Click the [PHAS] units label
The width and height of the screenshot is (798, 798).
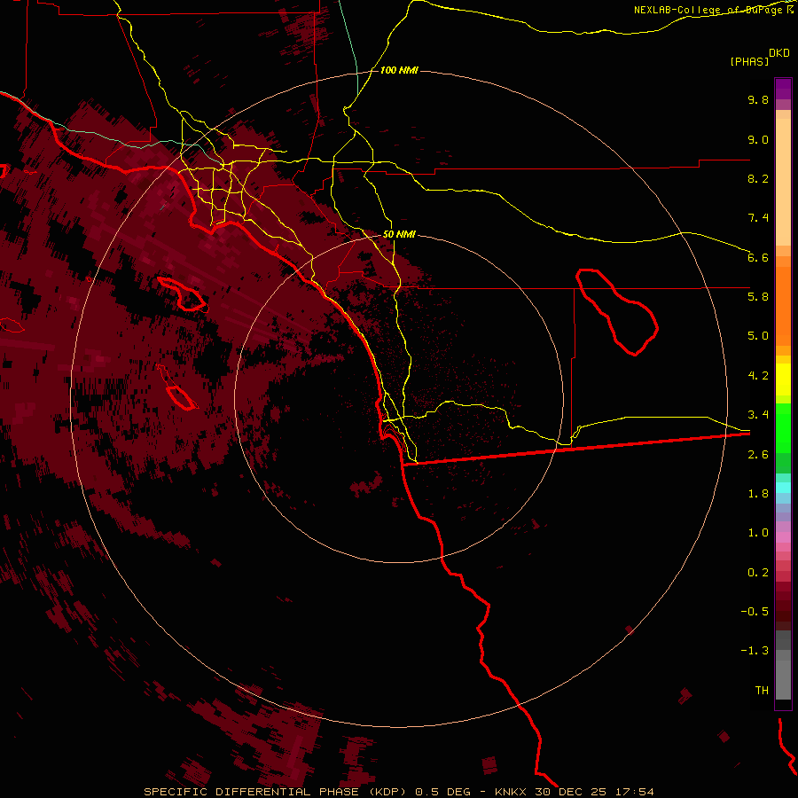coord(749,61)
